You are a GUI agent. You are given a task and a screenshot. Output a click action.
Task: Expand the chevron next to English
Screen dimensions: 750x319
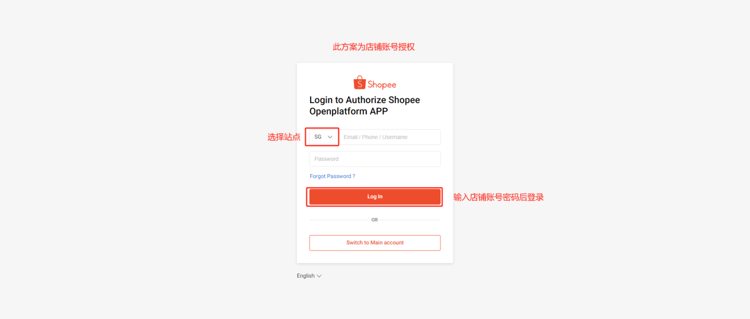[x=319, y=276]
